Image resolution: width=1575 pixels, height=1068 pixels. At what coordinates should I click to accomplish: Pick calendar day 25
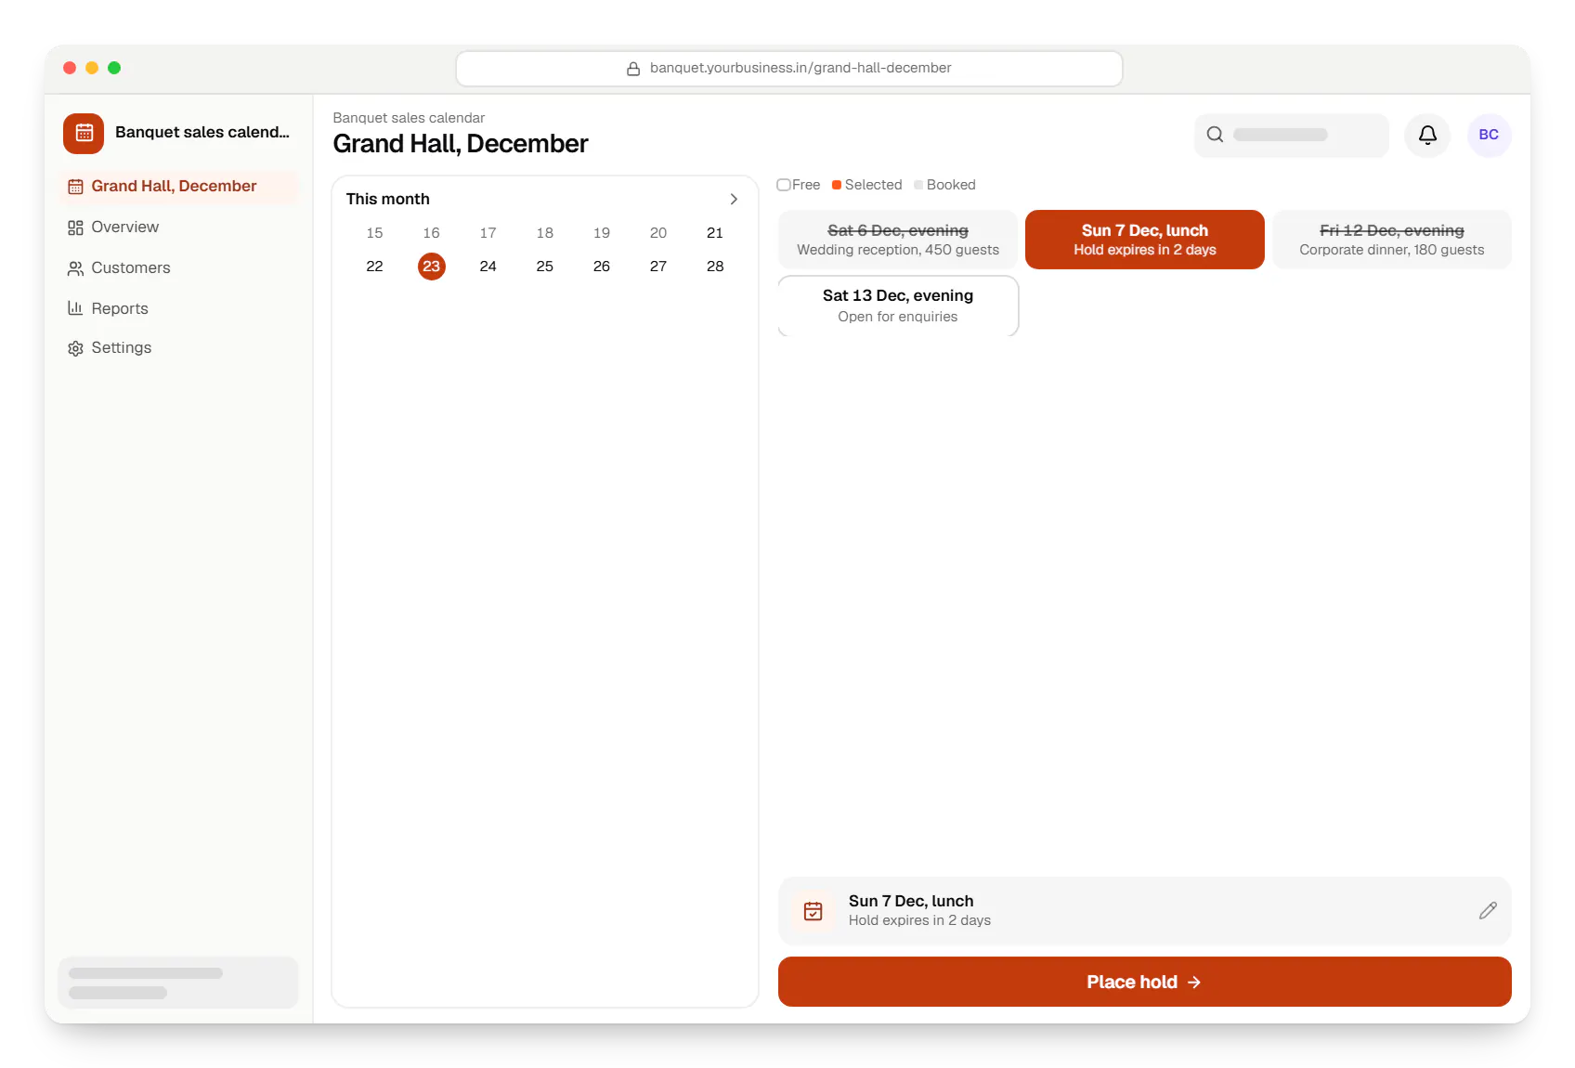tap(545, 267)
